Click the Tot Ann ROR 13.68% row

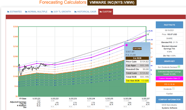coord(137,81)
